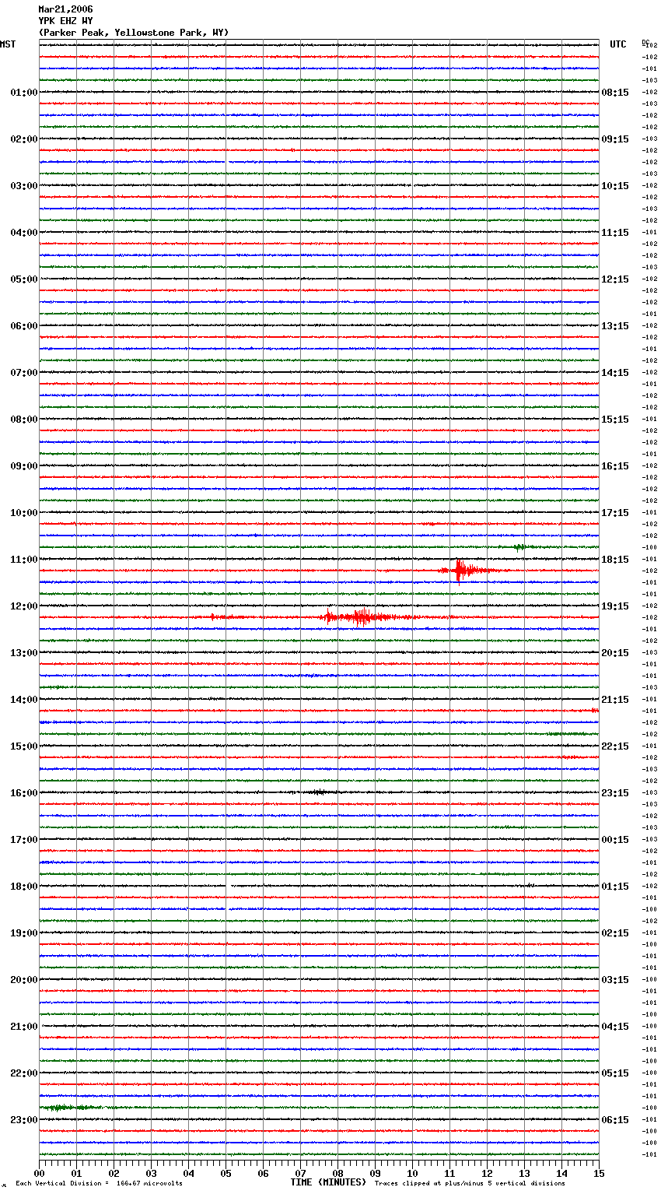Click the 05:00 MST hour label
This screenshot has width=661, height=1194.
(x=24, y=279)
